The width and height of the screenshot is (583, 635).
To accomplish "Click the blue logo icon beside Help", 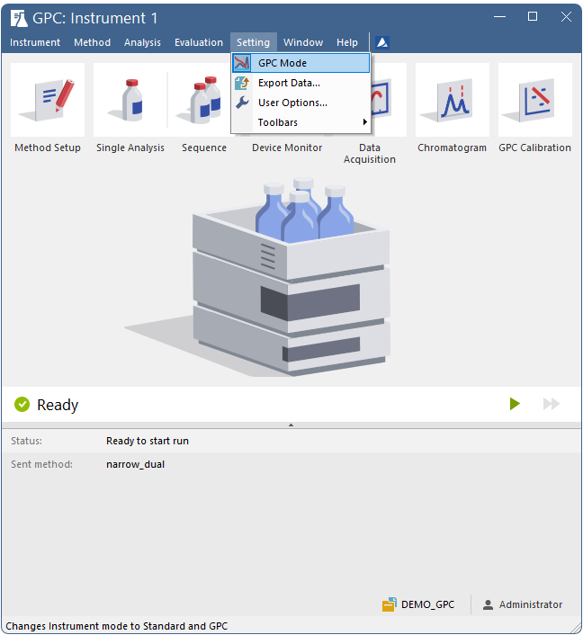I will tap(382, 42).
